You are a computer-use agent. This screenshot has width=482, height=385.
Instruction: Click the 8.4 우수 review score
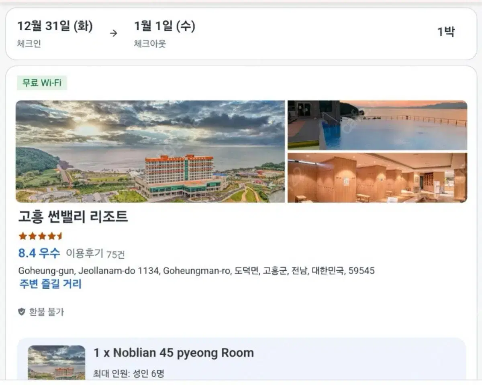pos(39,253)
